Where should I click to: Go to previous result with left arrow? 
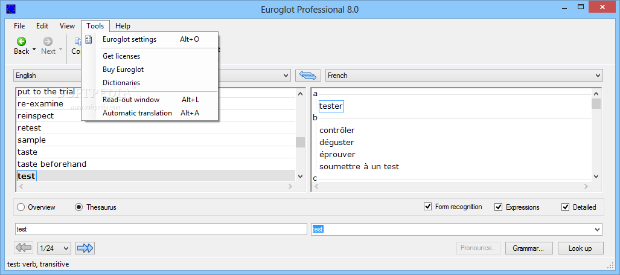[x=24, y=248]
